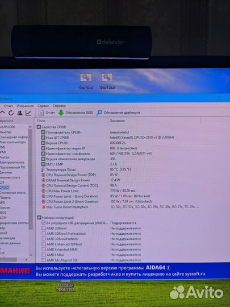Select the highlighted CPUID tree item
The width and height of the screenshot is (230, 307).
(5, 188)
